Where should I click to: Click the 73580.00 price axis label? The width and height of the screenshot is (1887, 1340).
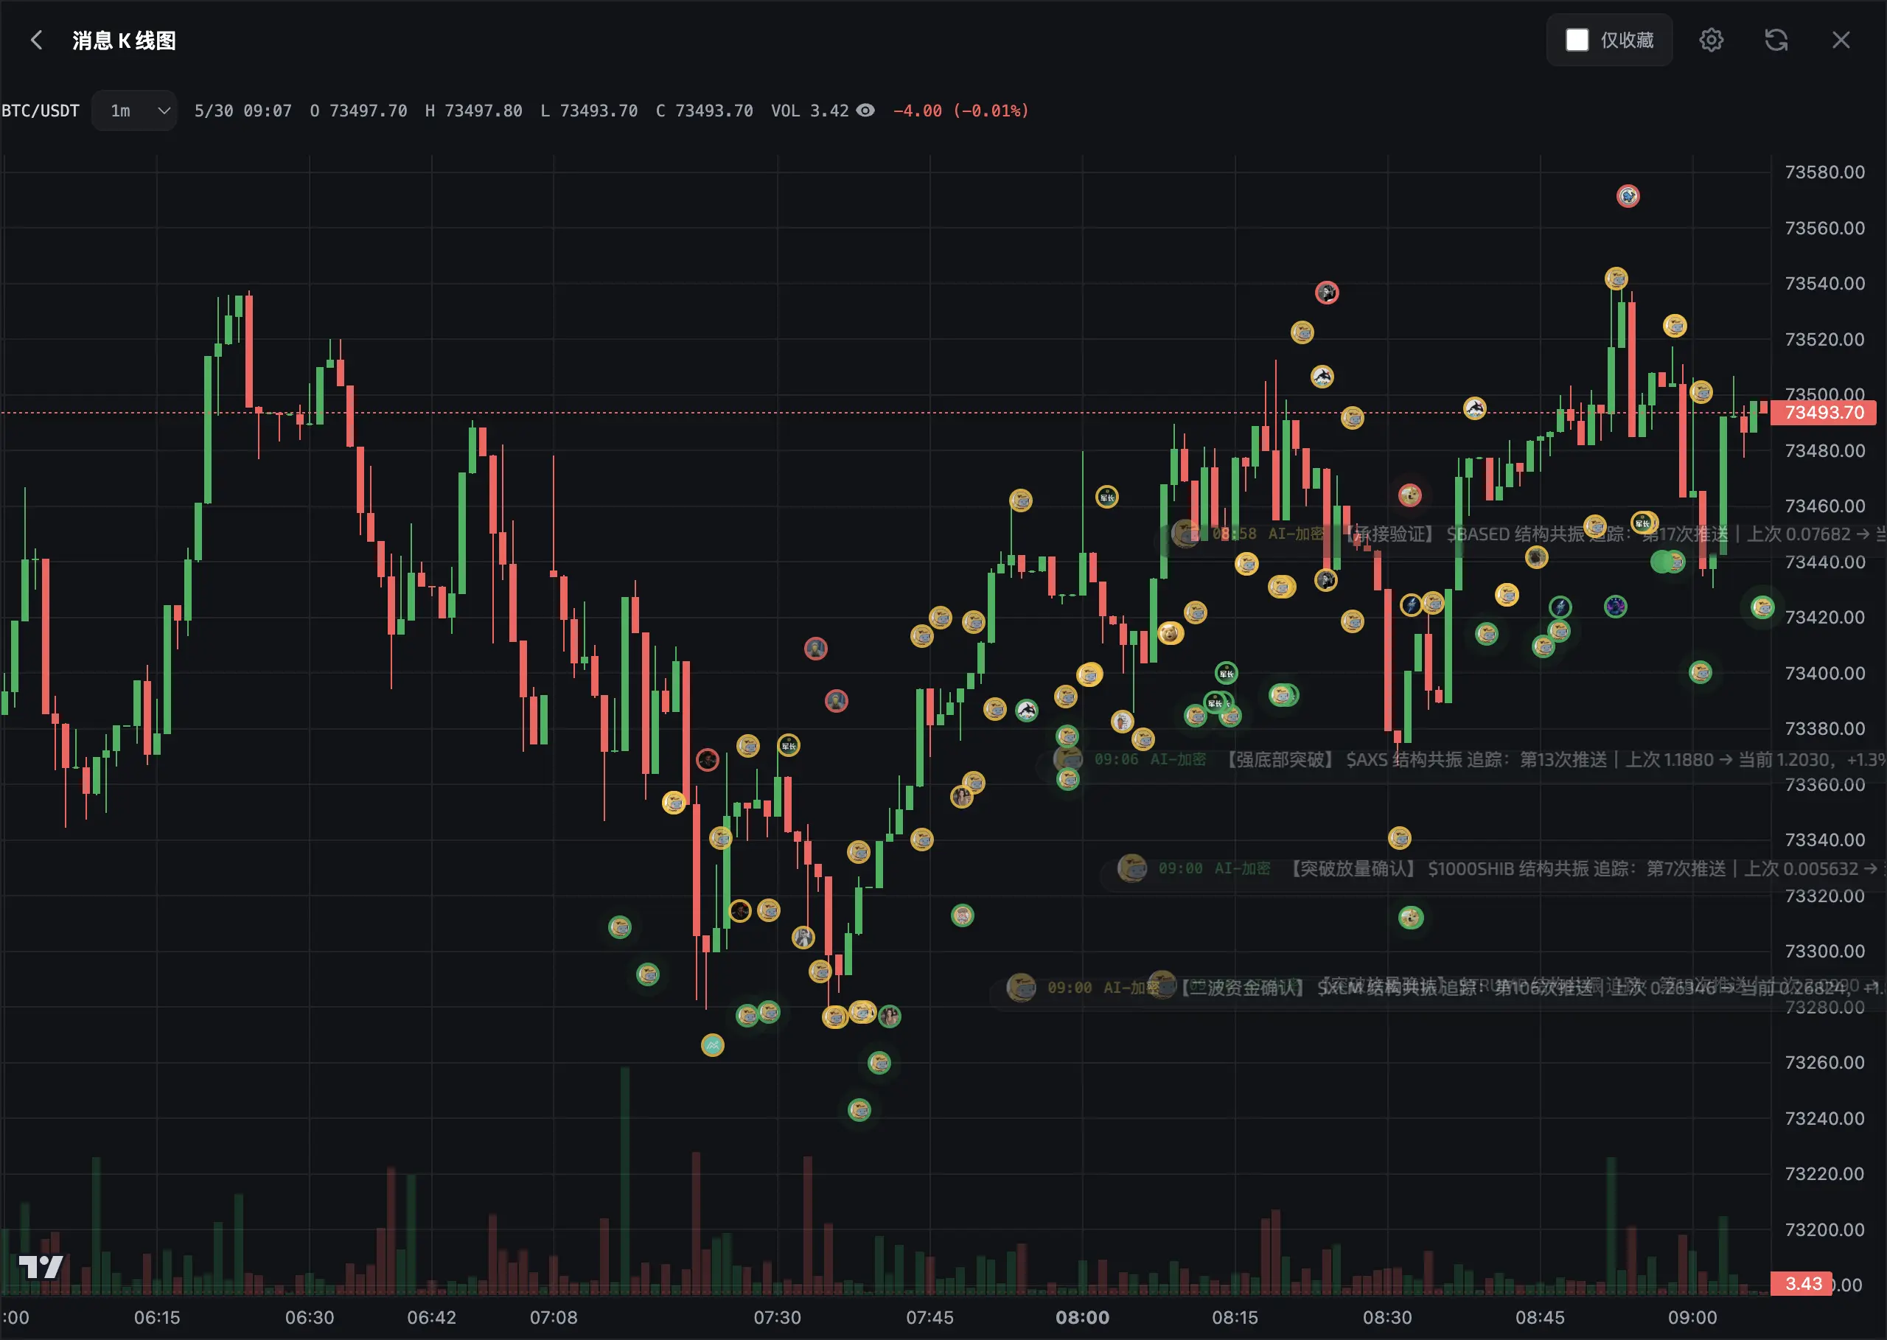click(1824, 172)
